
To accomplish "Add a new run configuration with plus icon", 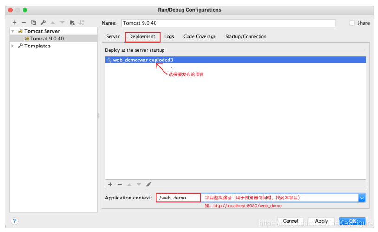I will [14, 22].
